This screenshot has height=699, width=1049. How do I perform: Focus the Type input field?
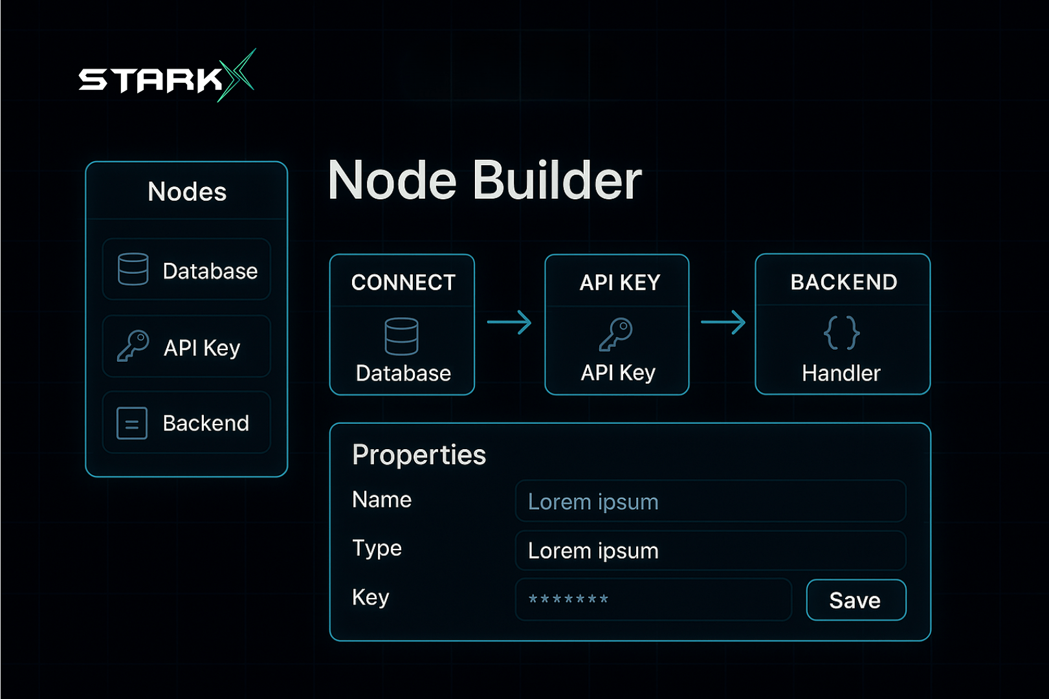(x=711, y=550)
